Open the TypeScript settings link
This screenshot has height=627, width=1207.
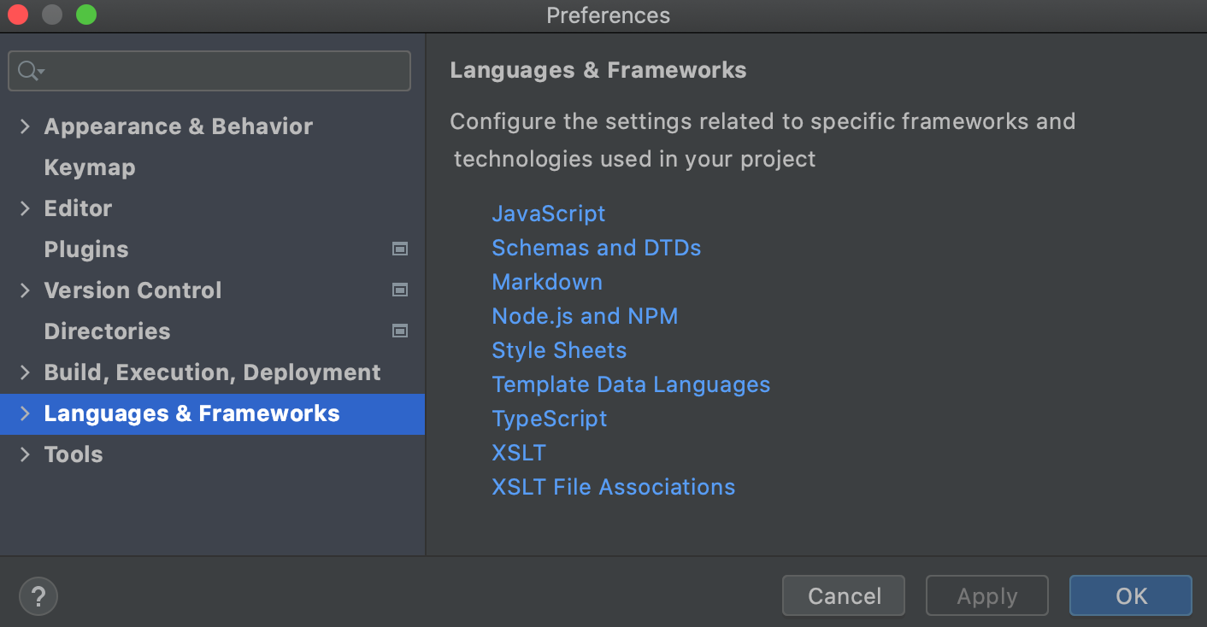click(550, 418)
